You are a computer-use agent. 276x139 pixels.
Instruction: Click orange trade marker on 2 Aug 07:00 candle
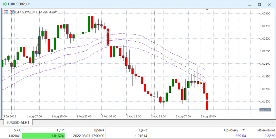[x=108, y=32]
